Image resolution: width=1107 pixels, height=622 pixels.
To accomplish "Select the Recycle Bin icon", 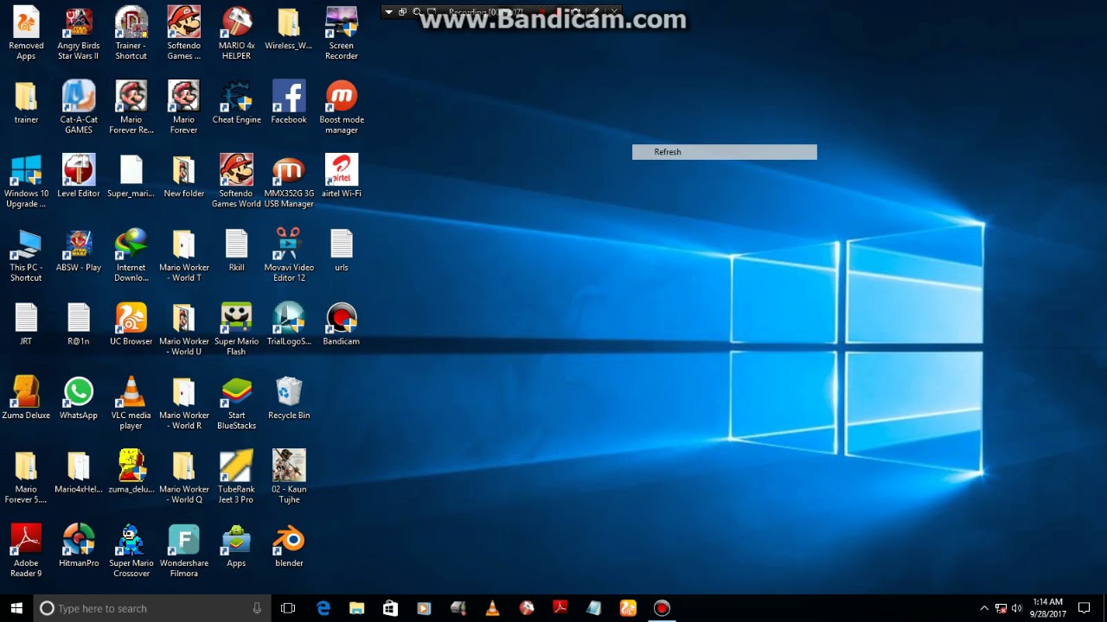I will click(x=289, y=399).
